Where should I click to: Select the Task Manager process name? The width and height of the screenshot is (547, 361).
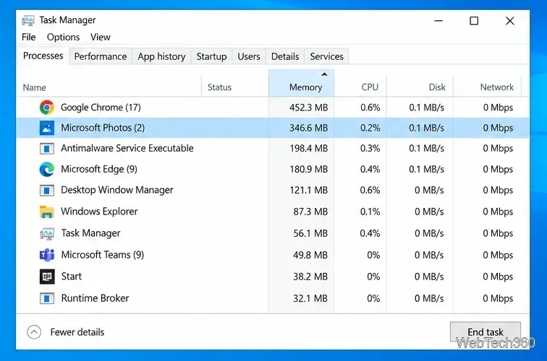click(x=90, y=233)
